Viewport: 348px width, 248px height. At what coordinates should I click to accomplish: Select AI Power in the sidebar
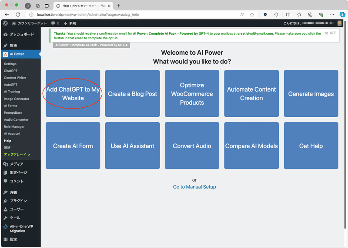(x=20, y=54)
